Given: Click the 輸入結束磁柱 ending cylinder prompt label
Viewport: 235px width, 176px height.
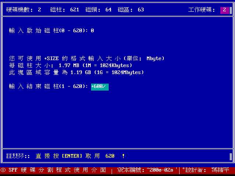Looking at the screenshot, I should (48, 87).
